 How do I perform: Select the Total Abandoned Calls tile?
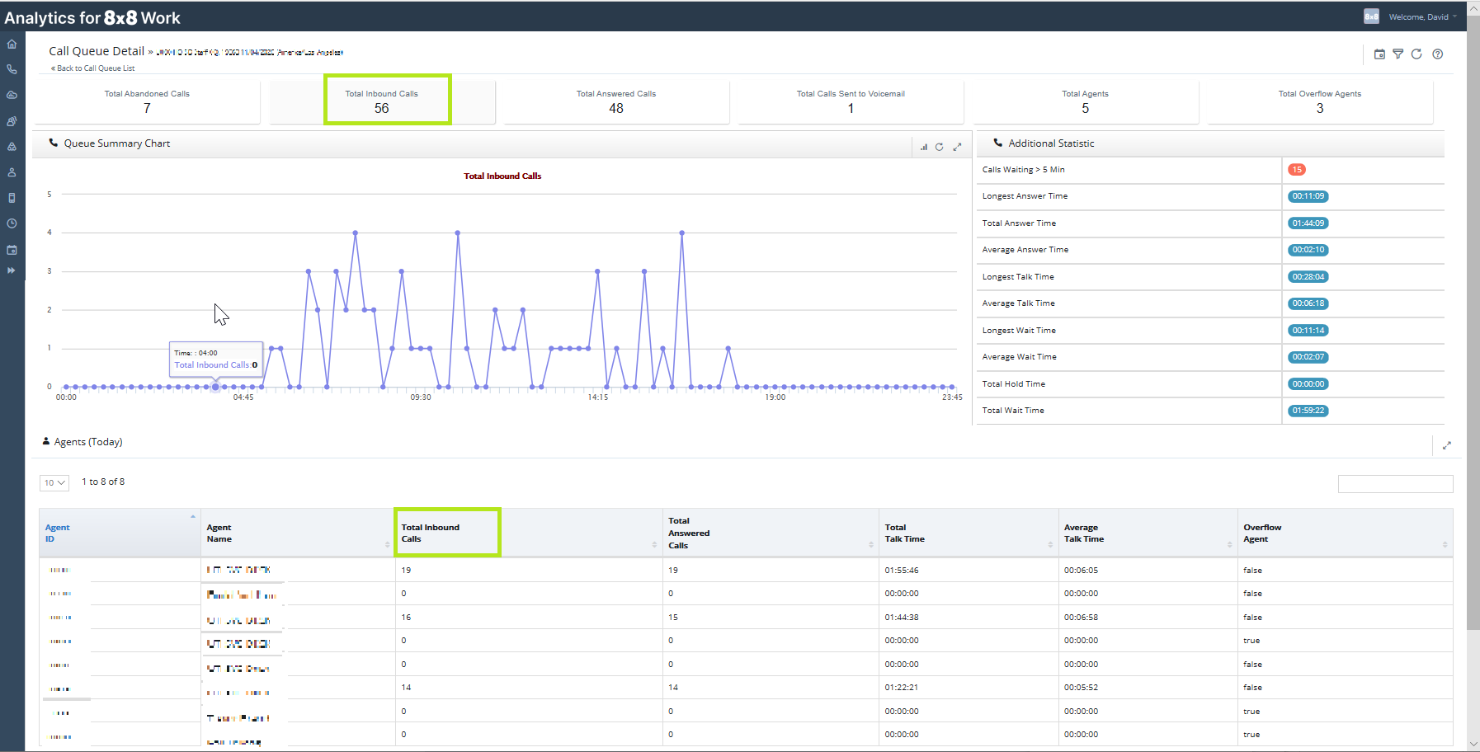click(x=147, y=101)
